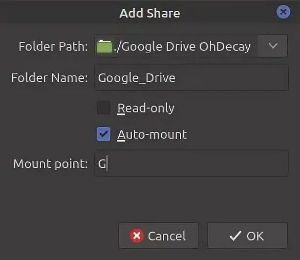This screenshot has width=300, height=260.
Task: Click the 'Folder Path:' label
Action: [x=53, y=47]
